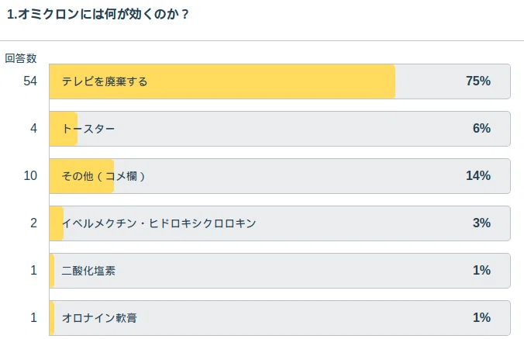Select the テレビを廃棄する option label
This screenshot has height=339, width=524.
[105, 81]
